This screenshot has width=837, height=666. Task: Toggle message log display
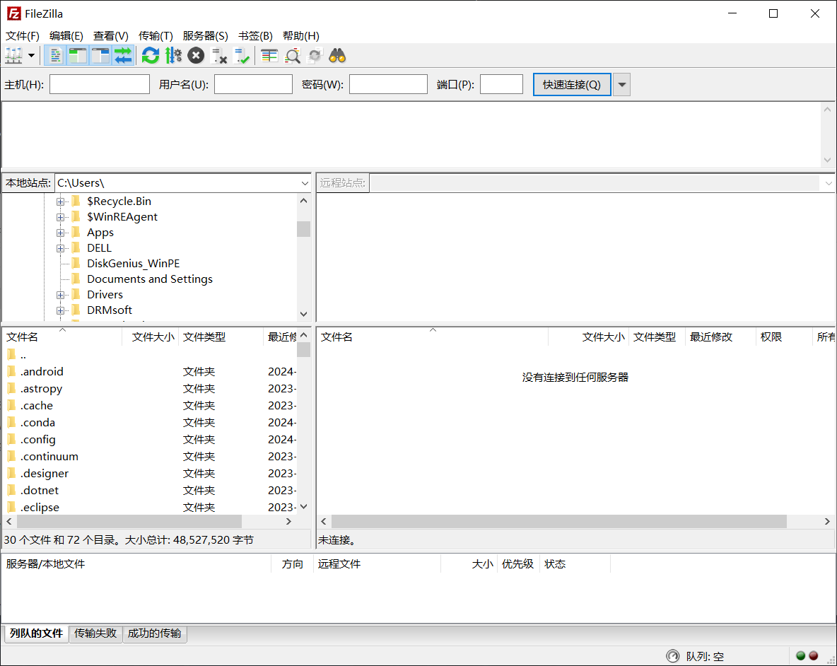pos(55,55)
